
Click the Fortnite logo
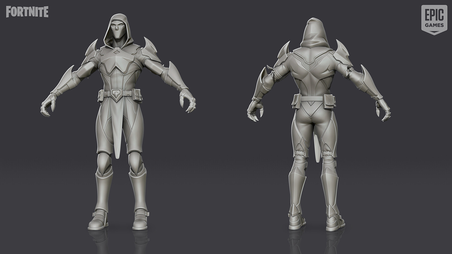click(x=27, y=12)
